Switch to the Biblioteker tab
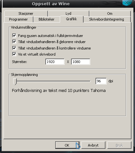 [x=47, y=19]
